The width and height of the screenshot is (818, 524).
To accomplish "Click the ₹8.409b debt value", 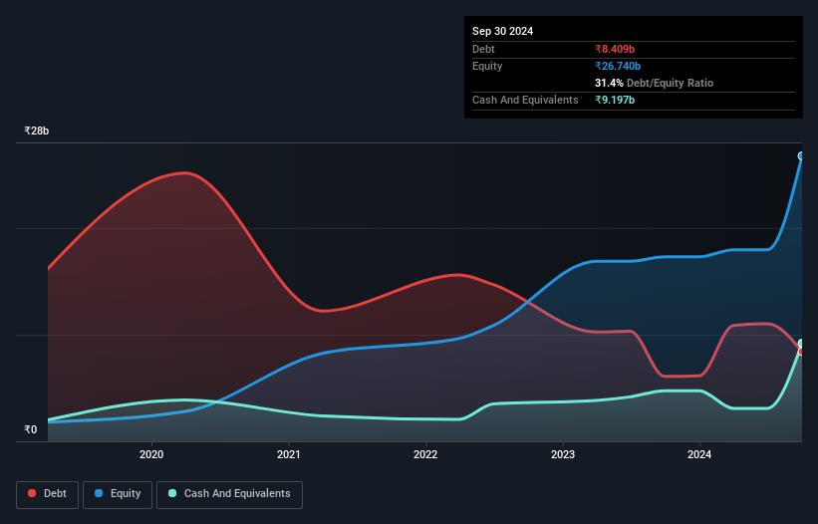I will click(x=615, y=49).
